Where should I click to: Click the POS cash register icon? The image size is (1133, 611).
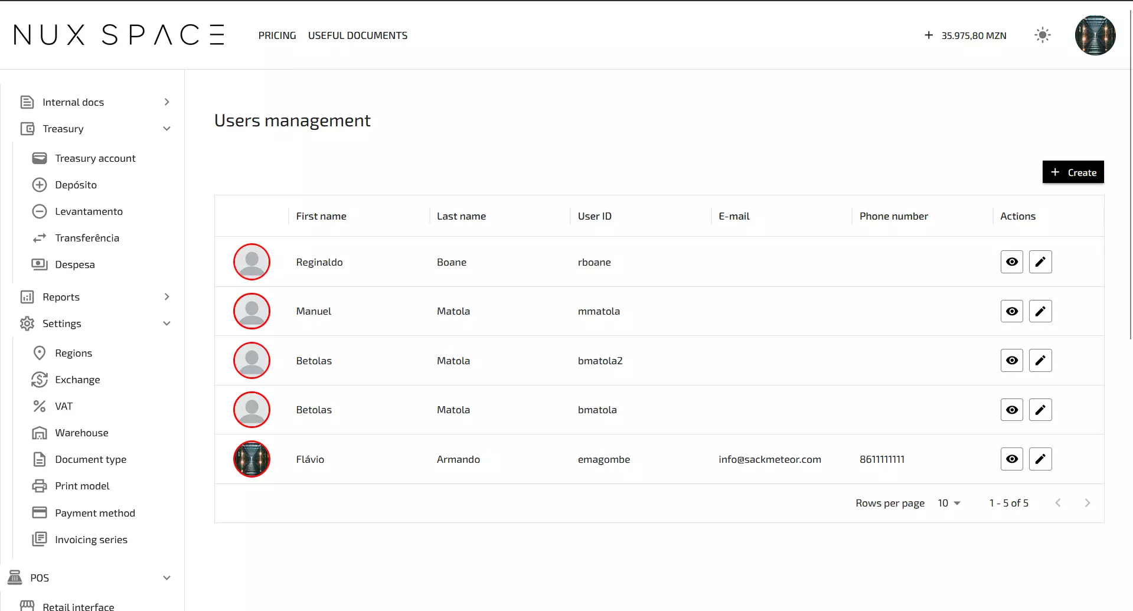click(15, 577)
